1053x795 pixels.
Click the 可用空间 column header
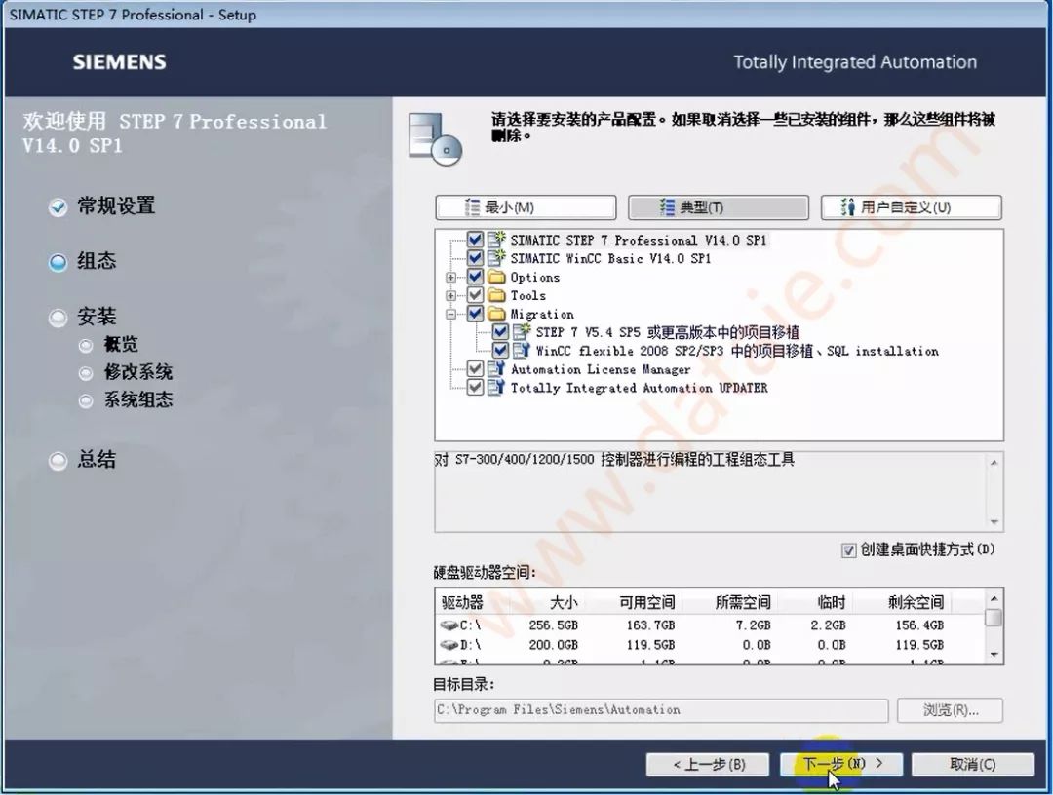(x=647, y=602)
